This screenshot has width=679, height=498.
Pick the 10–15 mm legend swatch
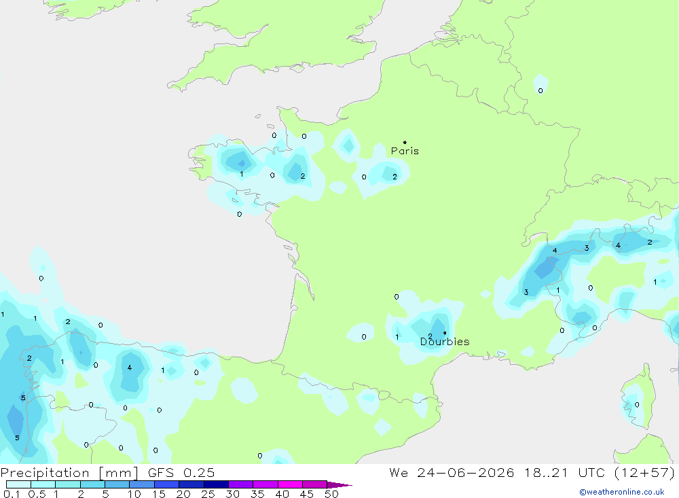[142, 484]
